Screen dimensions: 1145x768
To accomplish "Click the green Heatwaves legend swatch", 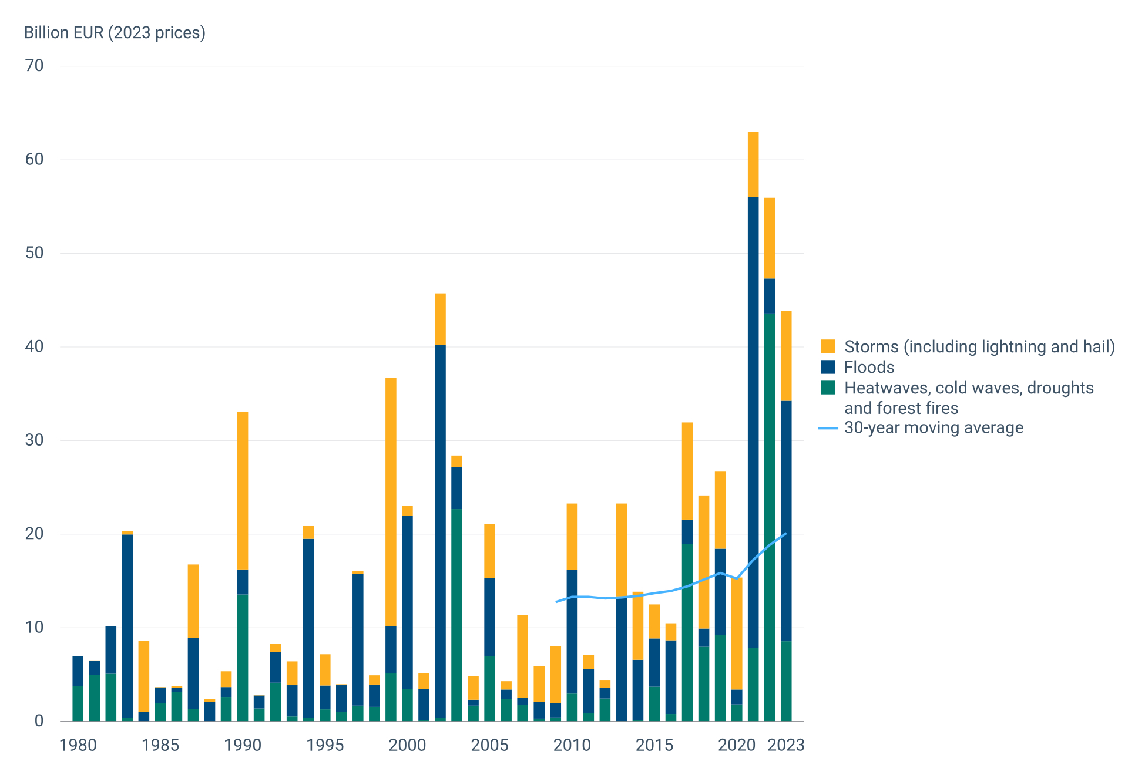I will click(828, 388).
